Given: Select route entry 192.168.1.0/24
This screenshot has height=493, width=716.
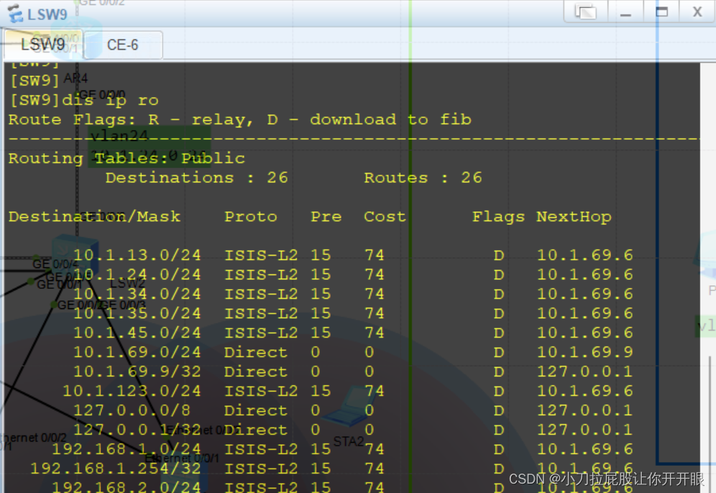Looking at the screenshot, I should [341, 448].
